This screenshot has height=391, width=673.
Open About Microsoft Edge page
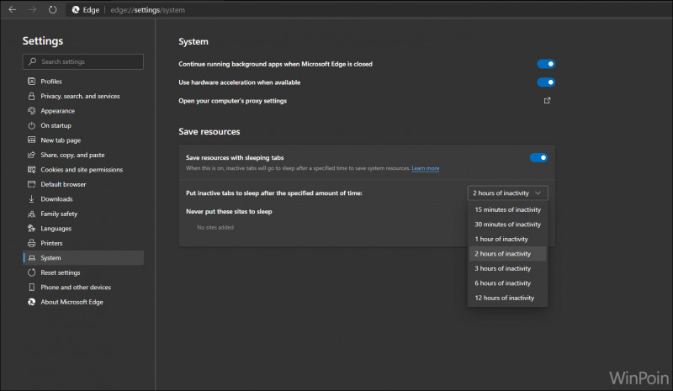[x=83, y=302]
